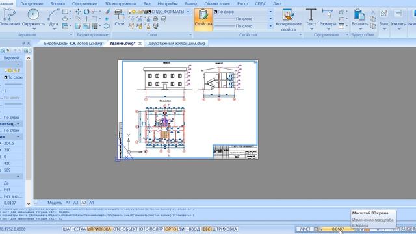Viewport: 416px width, 234px height.
Task: Click the Cut scissors icon
Action: pos(373,12)
